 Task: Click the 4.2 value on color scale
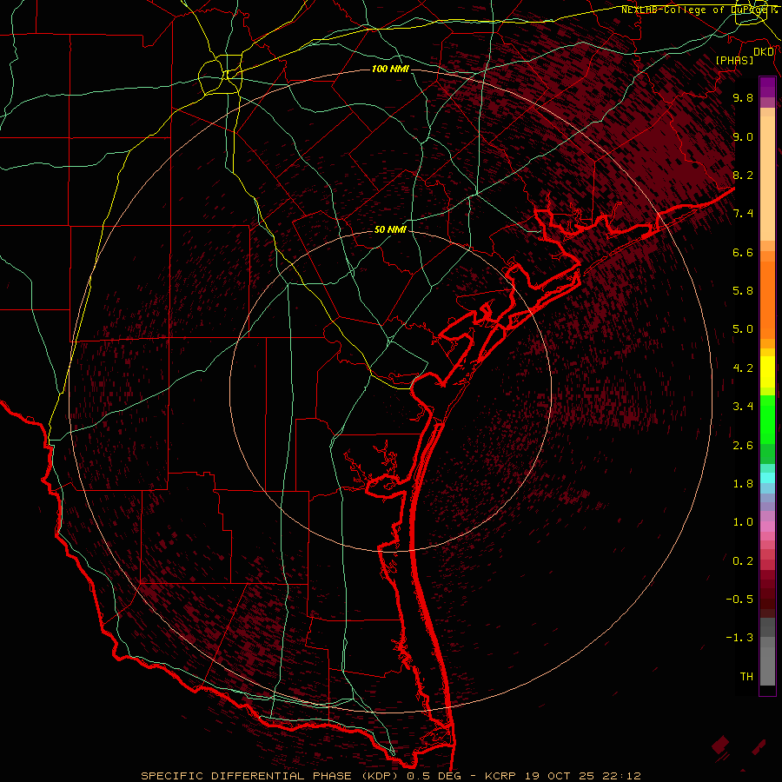(743, 368)
